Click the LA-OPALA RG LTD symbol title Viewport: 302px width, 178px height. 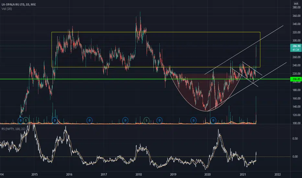tap(19, 4)
